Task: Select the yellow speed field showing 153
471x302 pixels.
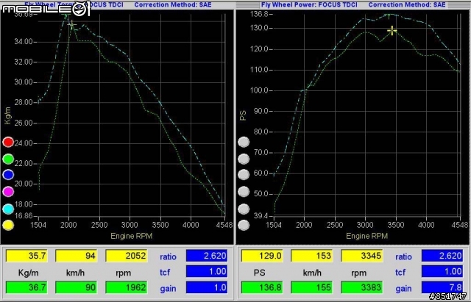Action: tap(312, 256)
